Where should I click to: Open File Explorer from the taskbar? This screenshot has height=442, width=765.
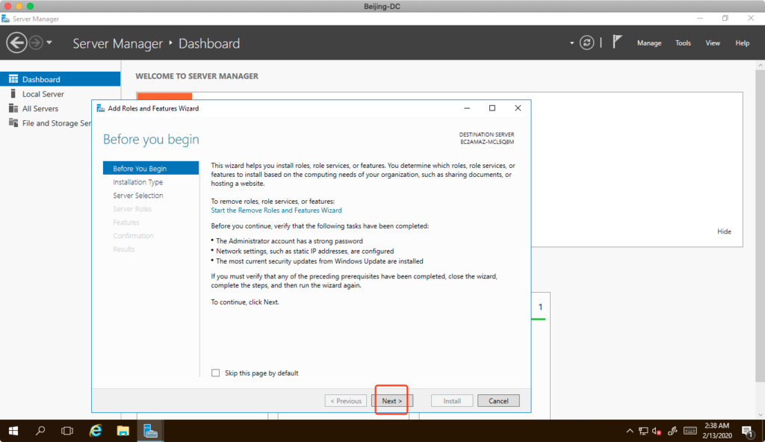(x=123, y=431)
